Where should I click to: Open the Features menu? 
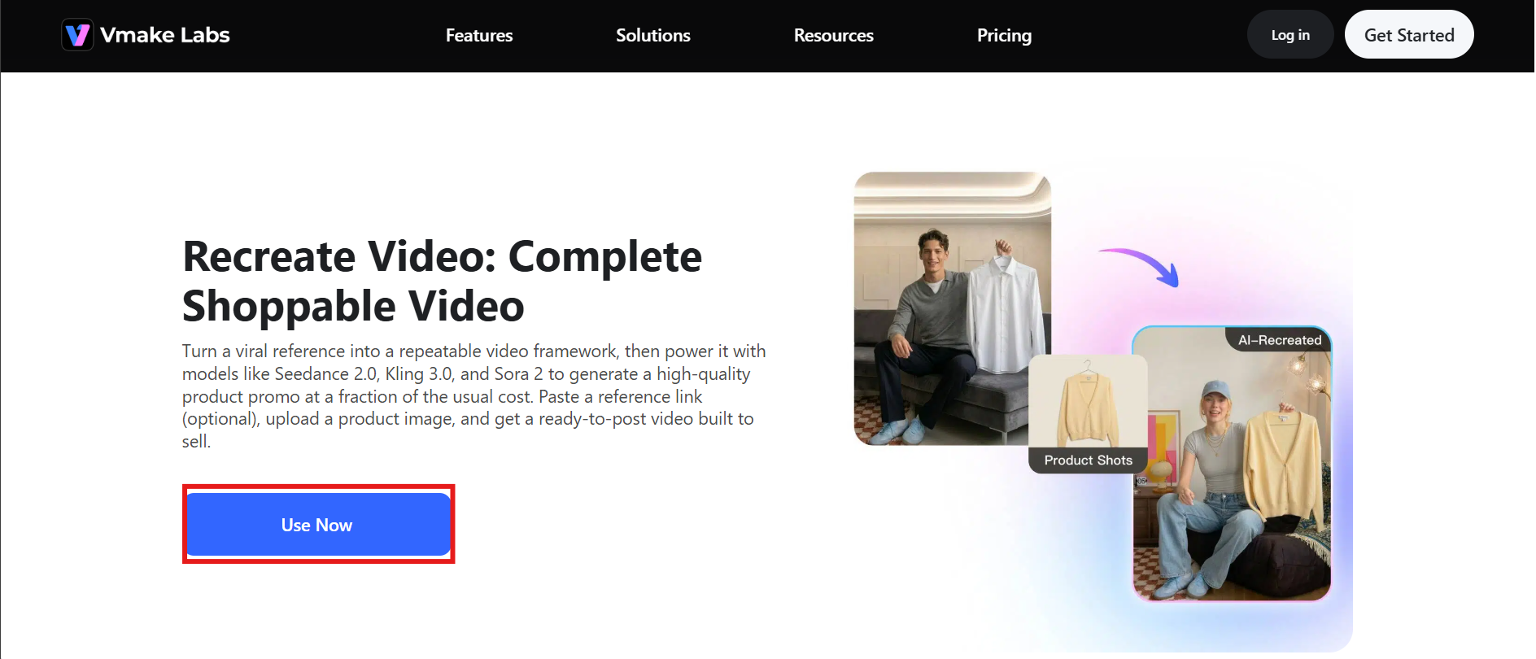tap(479, 36)
